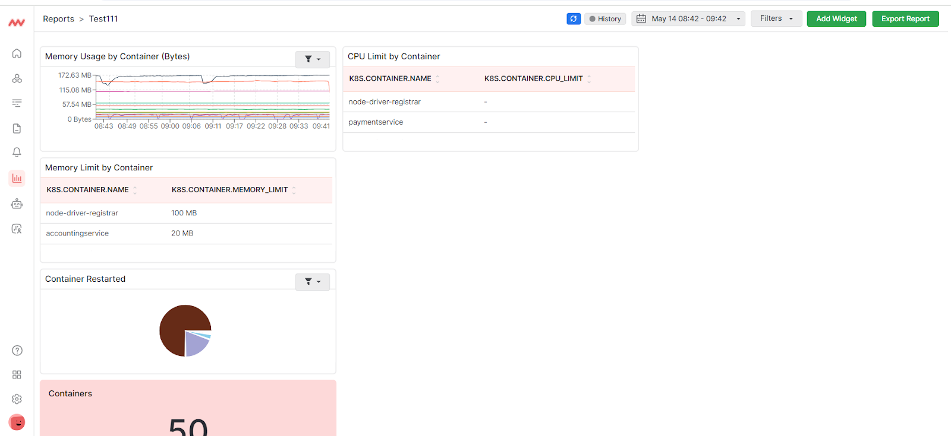Open the Settings gear icon
The height and width of the screenshot is (436, 951).
[x=17, y=399]
